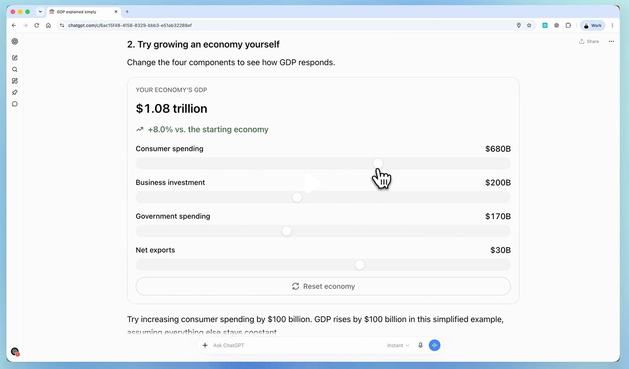
Task: Click the Government spending slider handle
Action: point(287,231)
